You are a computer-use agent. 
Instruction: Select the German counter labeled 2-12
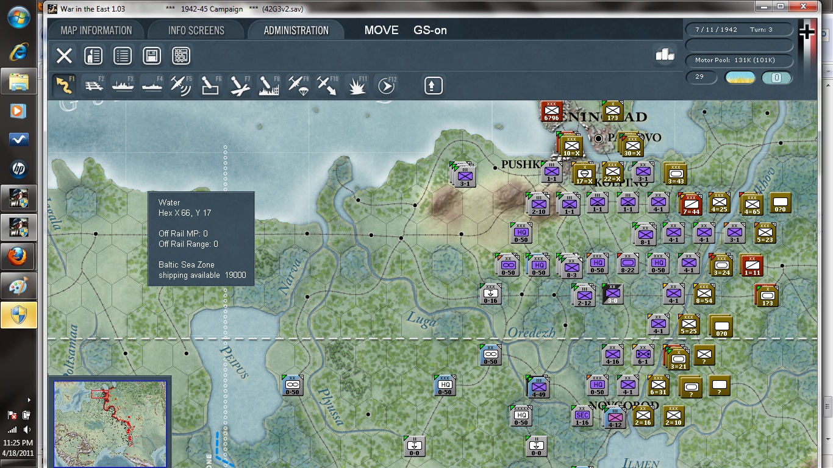tap(584, 296)
